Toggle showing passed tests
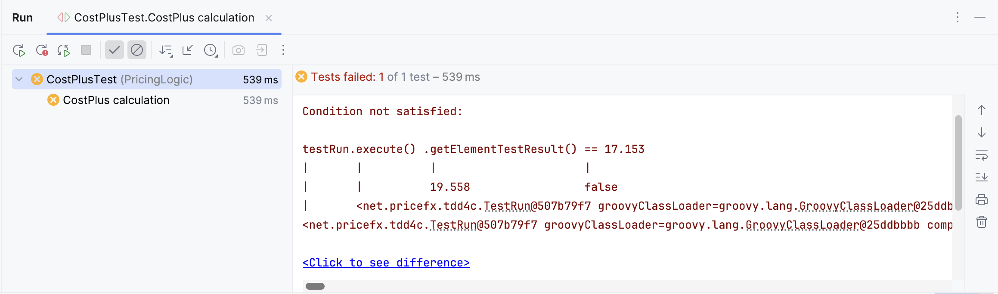This screenshot has height=294, width=998. (x=114, y=50)
